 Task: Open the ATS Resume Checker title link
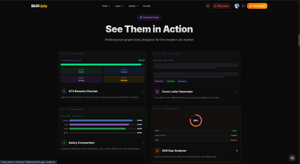(x=83, y=91)
